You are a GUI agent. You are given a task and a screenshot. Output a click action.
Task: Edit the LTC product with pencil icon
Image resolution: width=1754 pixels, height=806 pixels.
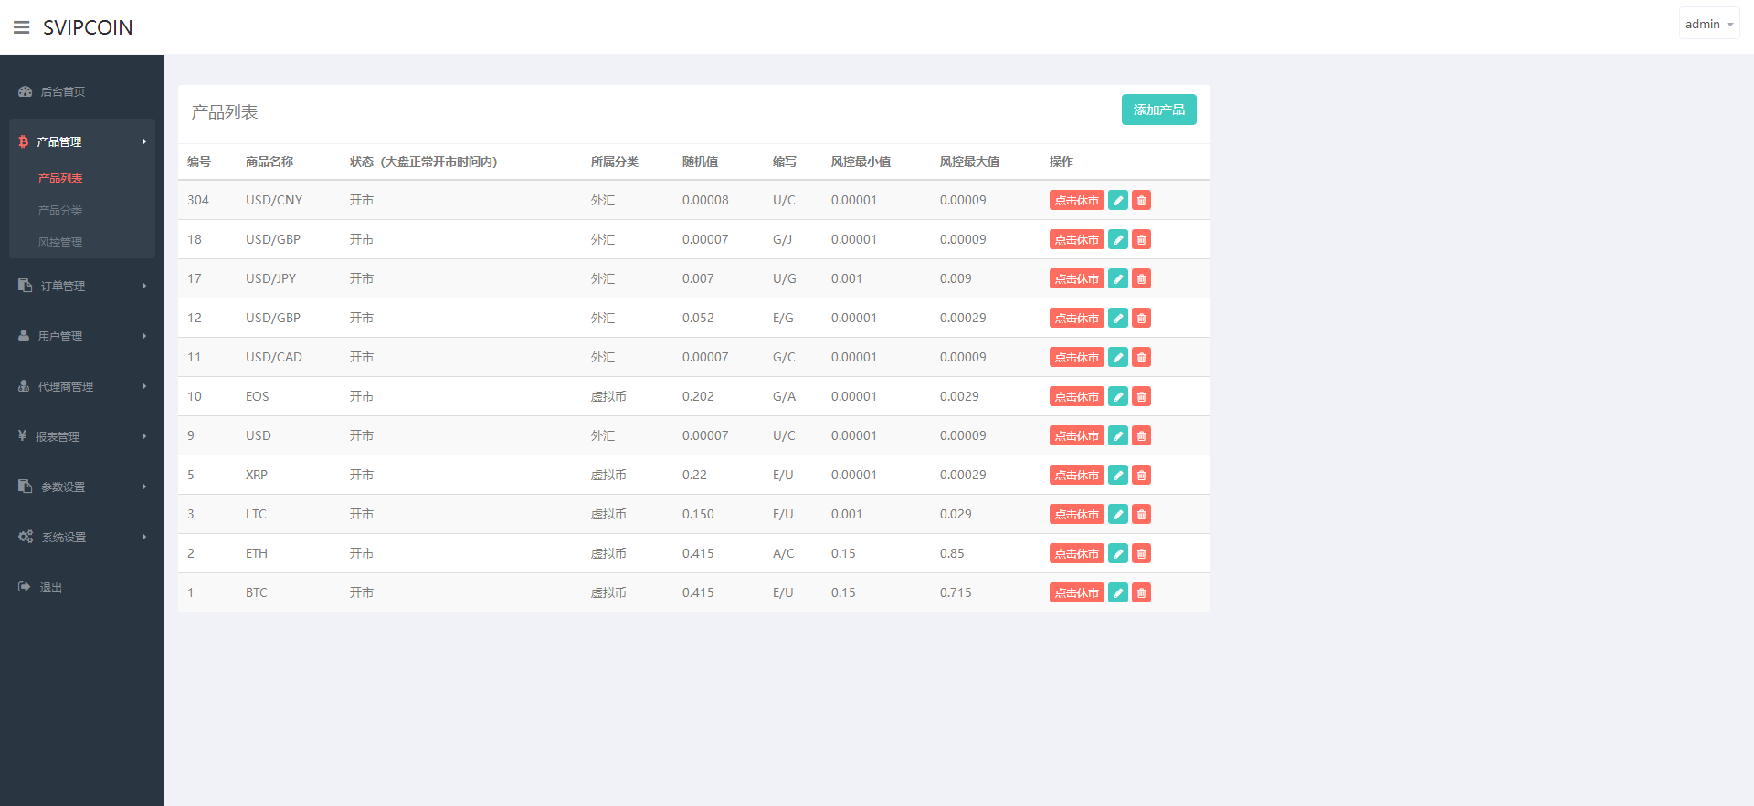[x=1117, y=514]
